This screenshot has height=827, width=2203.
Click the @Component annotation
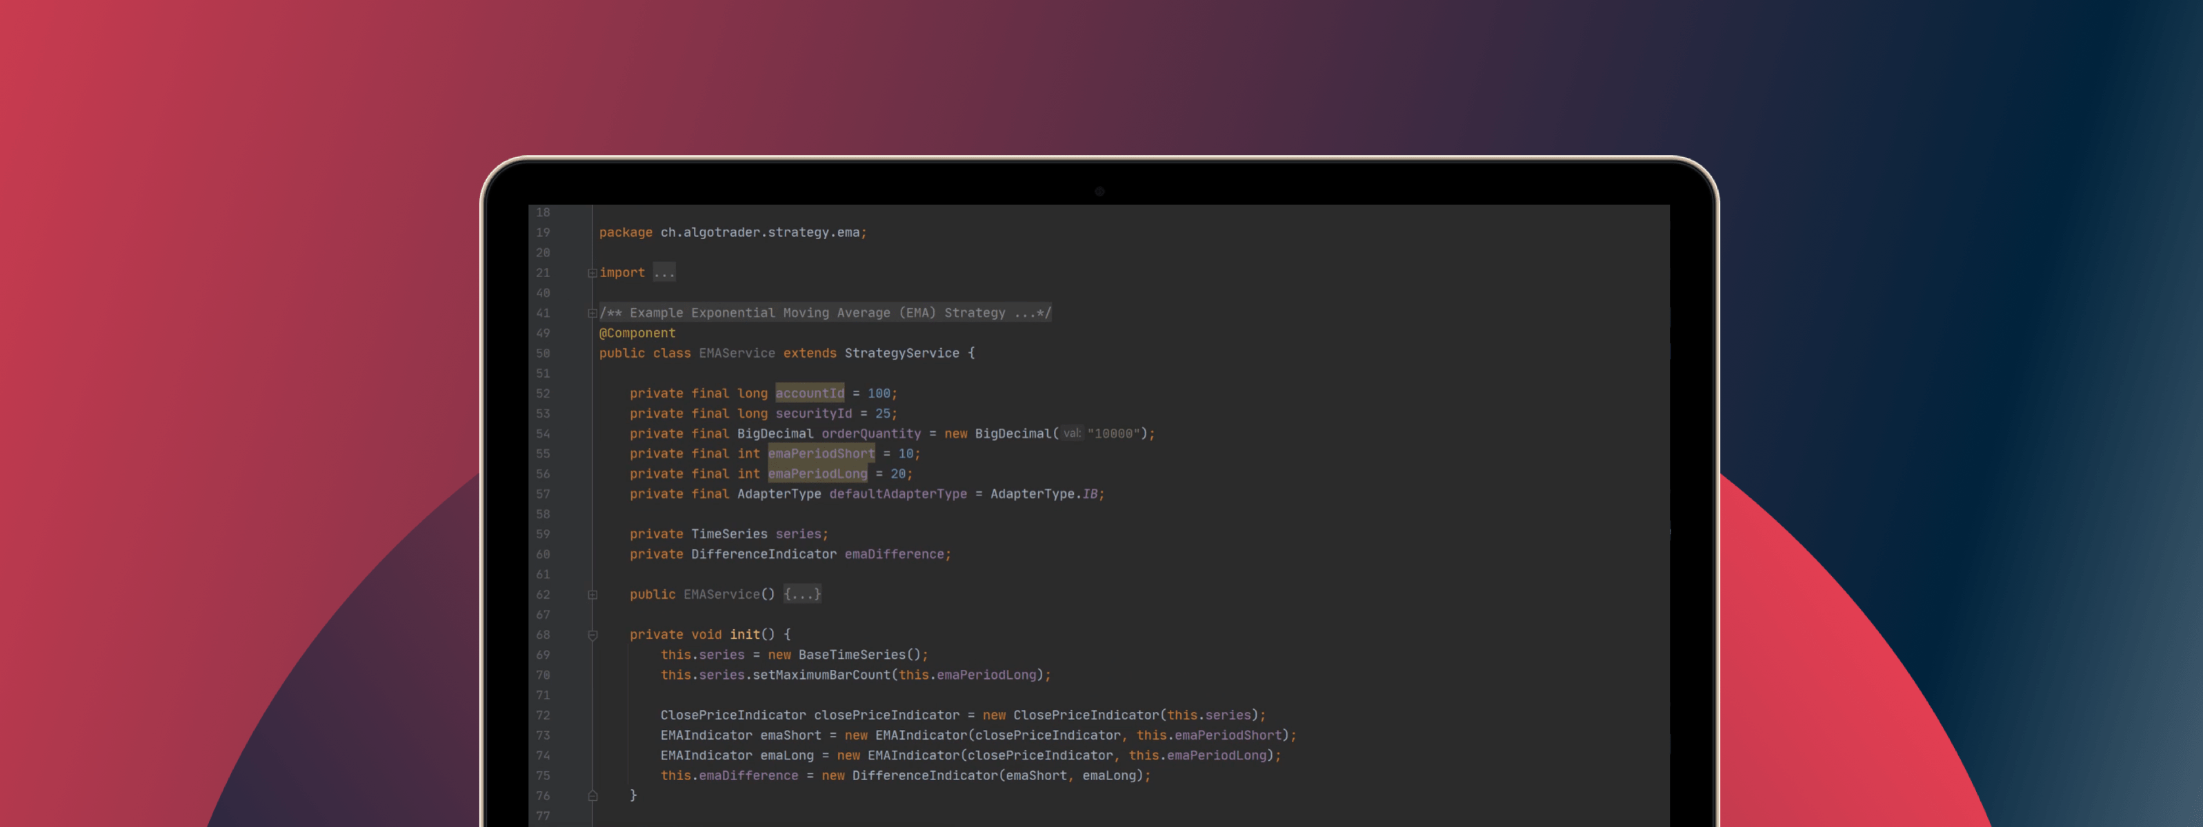pos(637,333)
